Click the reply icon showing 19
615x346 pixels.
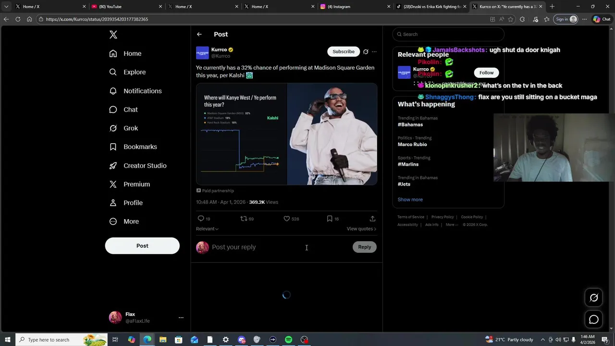201,219
